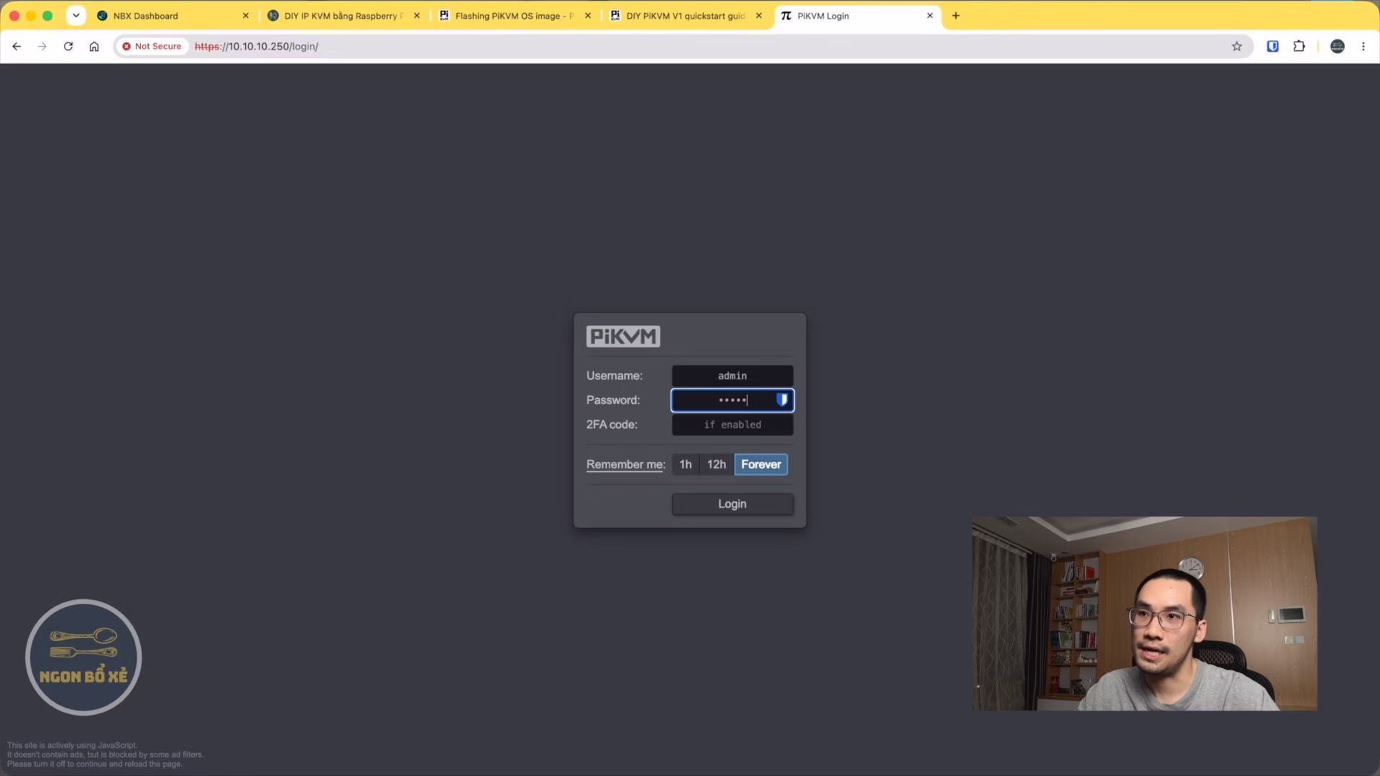The height and width of the screenshot is (776, 1380).
Task: Show Not Secure site information
Action: click(152, 46)
